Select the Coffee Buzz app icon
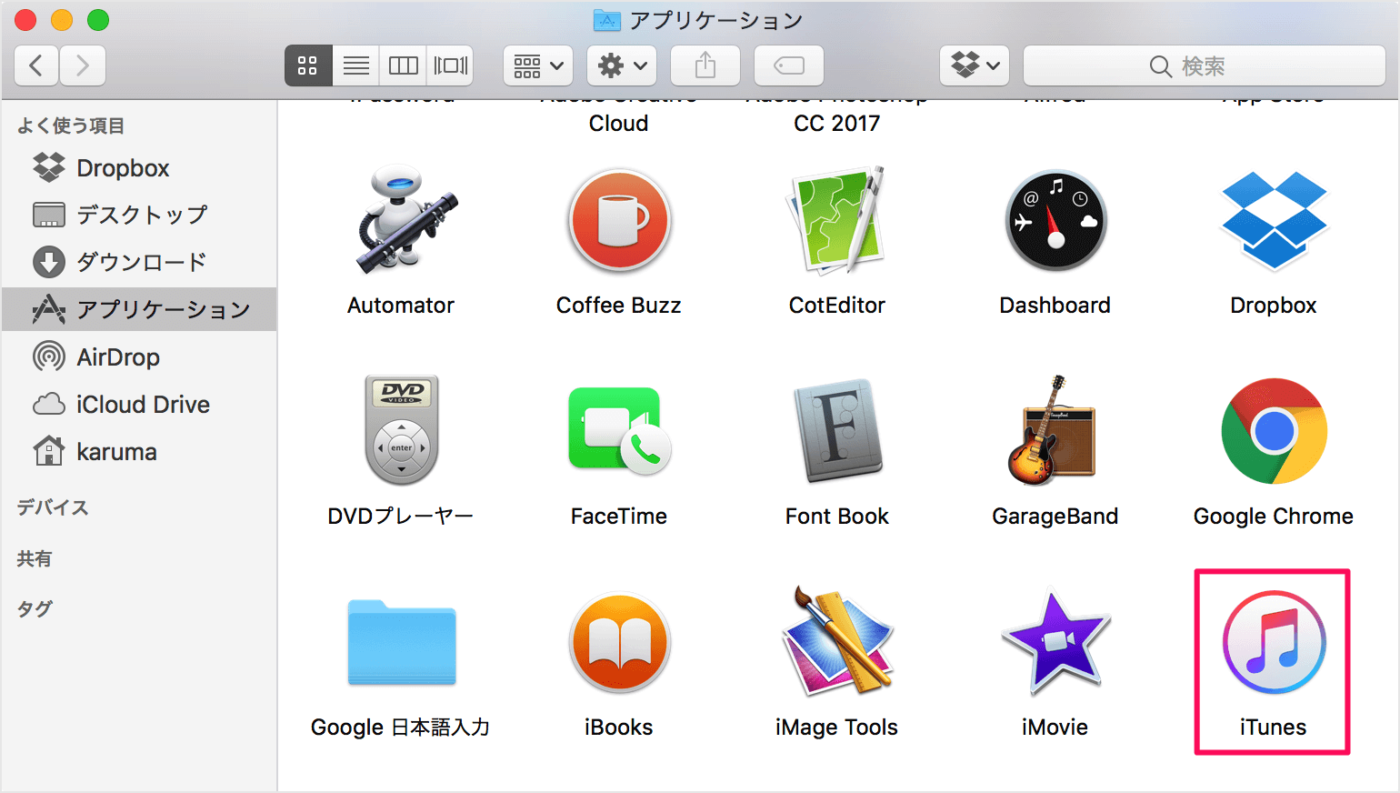 [619, 220]
